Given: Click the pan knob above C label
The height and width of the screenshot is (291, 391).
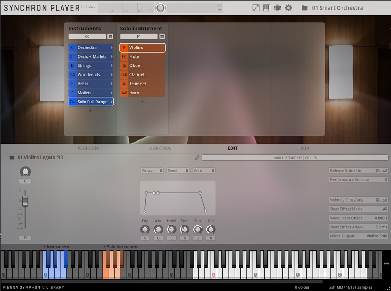Looking at the screenshot, I should tap(25, 171).
